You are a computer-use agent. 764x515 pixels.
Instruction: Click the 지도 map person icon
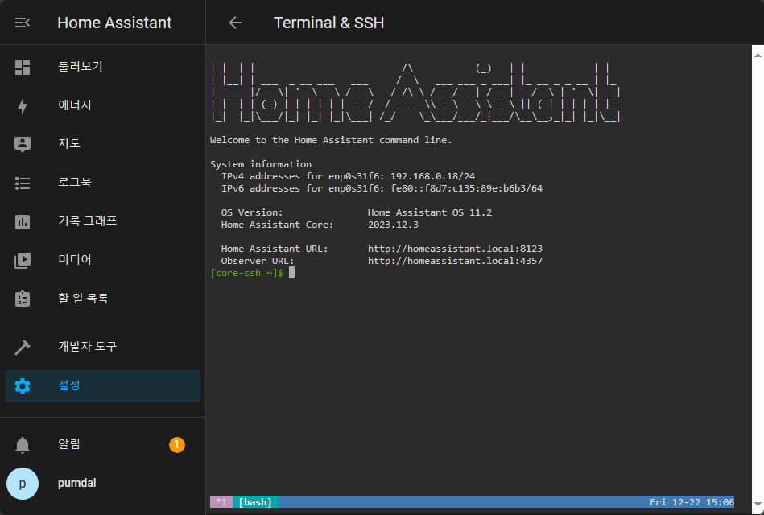point(23,144)
